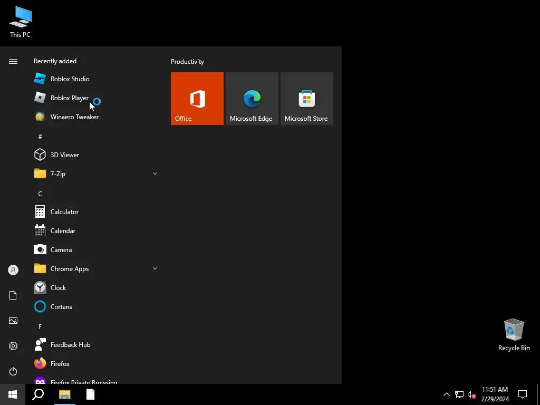
Task: Launch 3D Viewer app
Action: [96, 155]
